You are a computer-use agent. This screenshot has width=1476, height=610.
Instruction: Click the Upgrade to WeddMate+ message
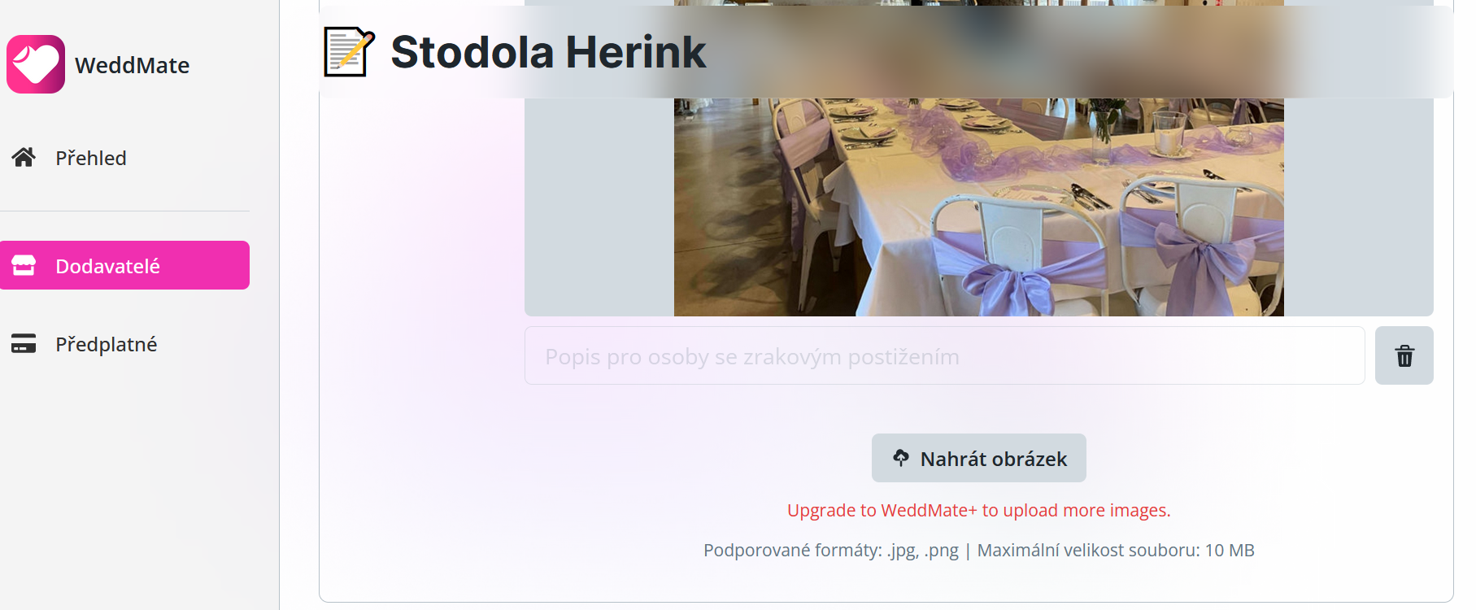978,510
